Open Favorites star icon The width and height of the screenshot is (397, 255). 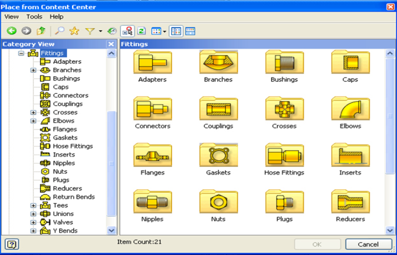pyautogui.click(x=74, y=31)
